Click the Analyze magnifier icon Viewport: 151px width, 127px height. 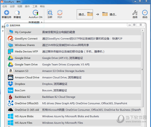[50, 13]
